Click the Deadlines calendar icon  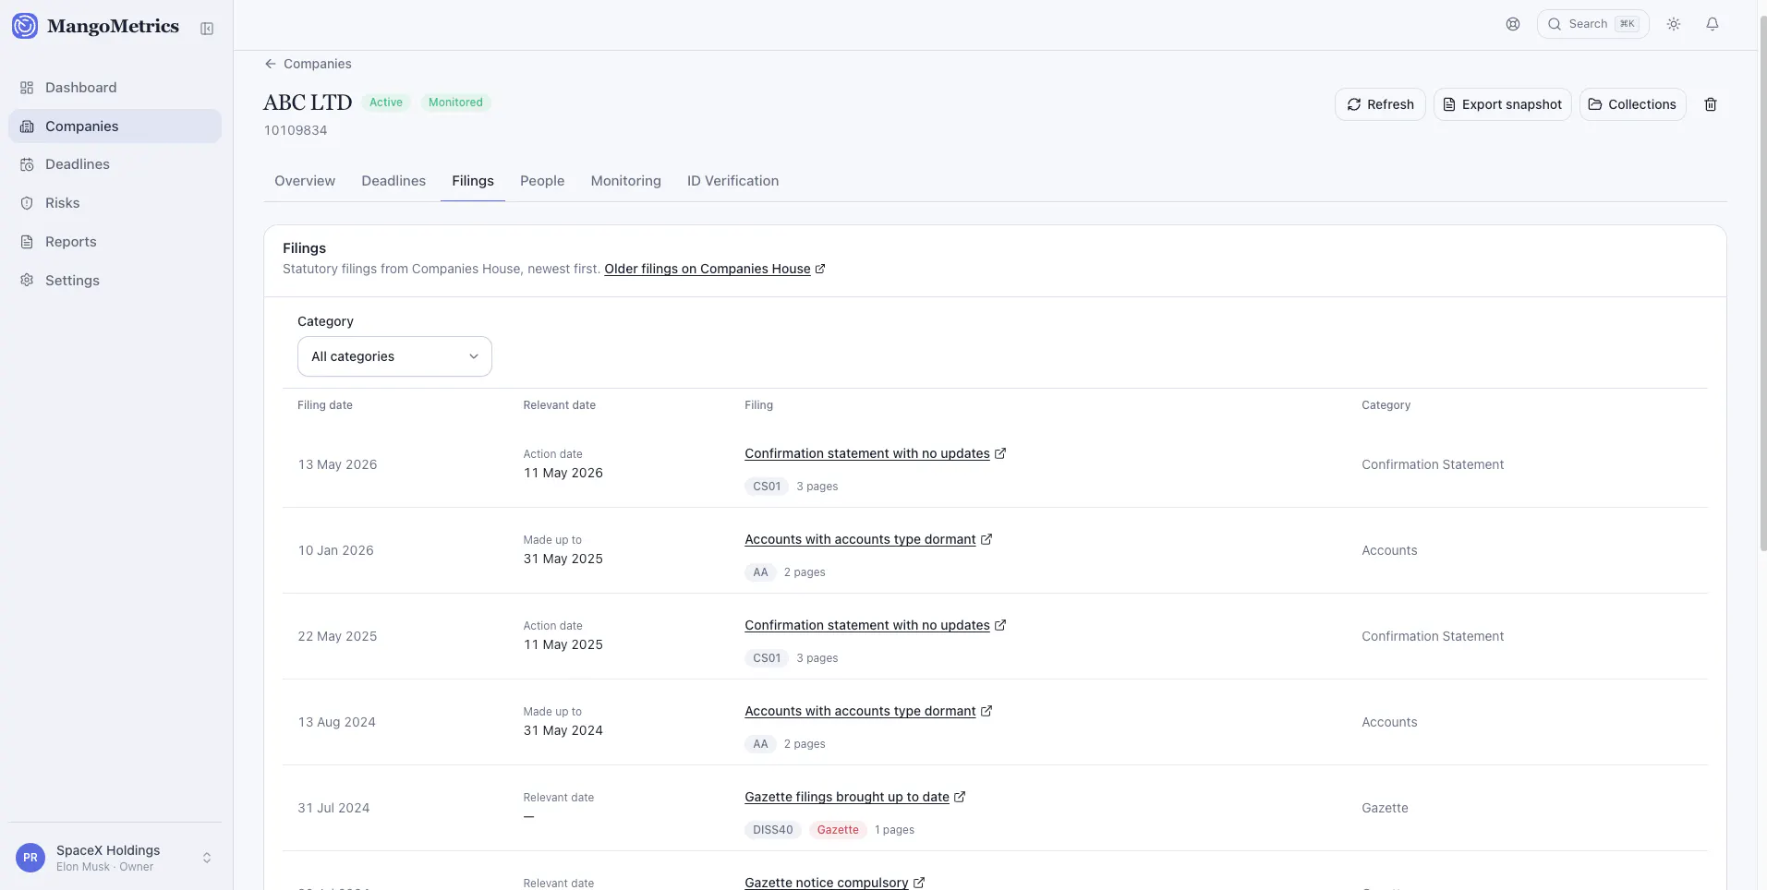coord(27,164)
